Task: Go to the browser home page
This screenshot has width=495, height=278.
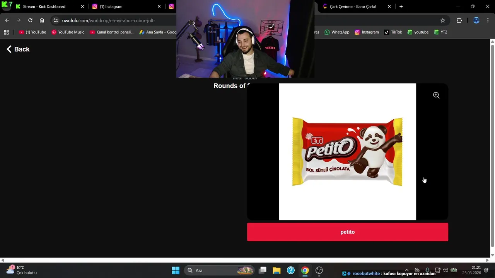Action: pos(42,20)
